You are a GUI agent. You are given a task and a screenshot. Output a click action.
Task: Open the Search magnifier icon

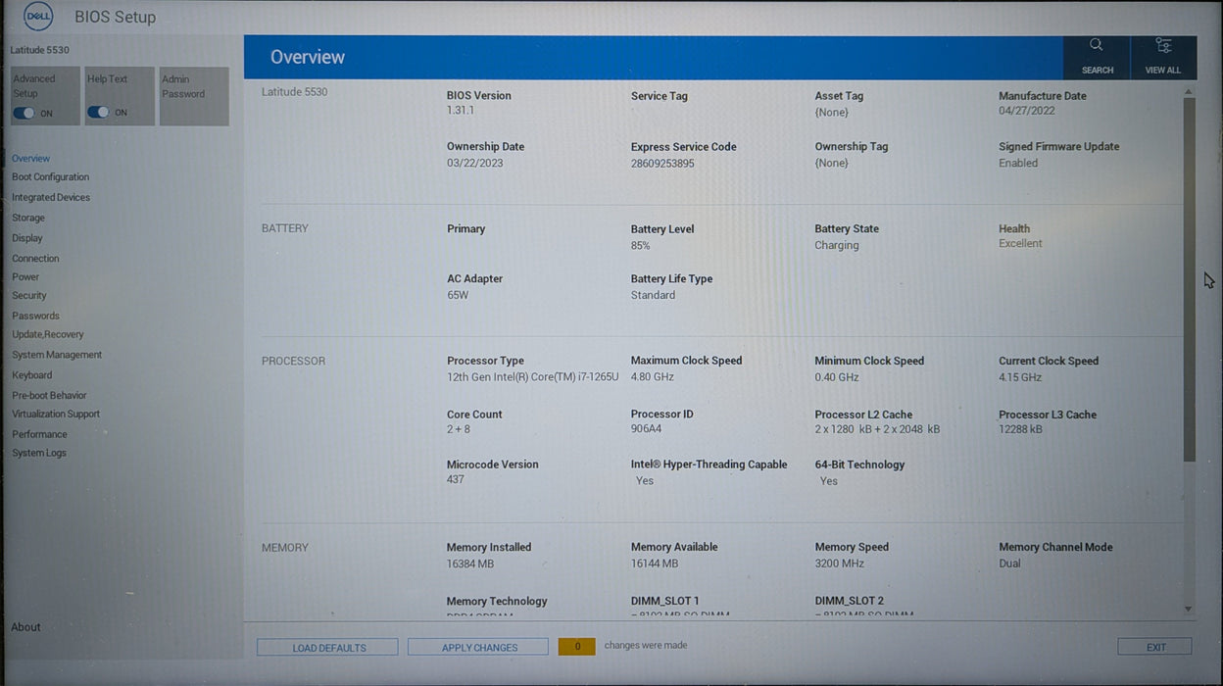[x=1096, y=45]
